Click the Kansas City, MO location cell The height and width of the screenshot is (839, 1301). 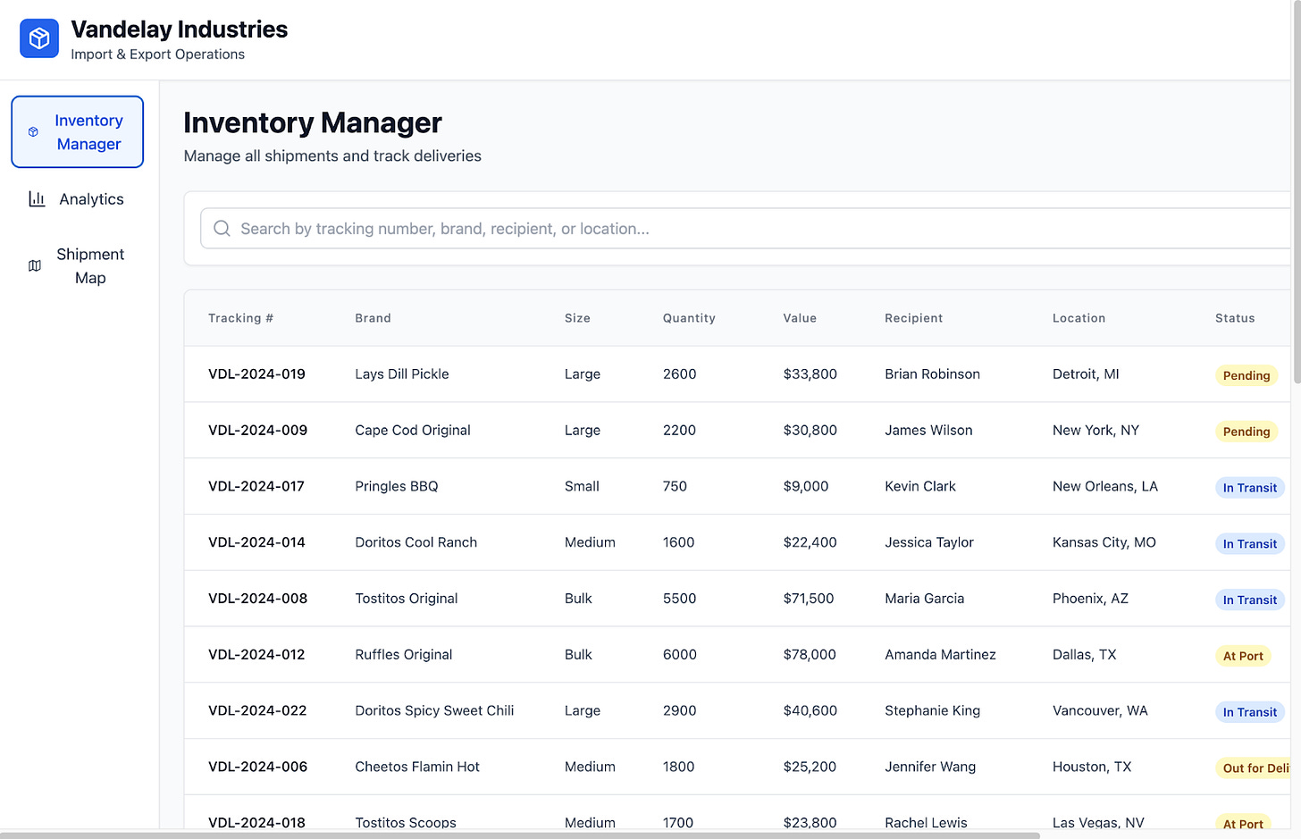tap(1104, 542)
